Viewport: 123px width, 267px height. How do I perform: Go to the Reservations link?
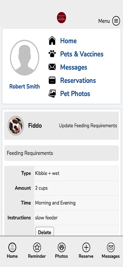point(78,80)
